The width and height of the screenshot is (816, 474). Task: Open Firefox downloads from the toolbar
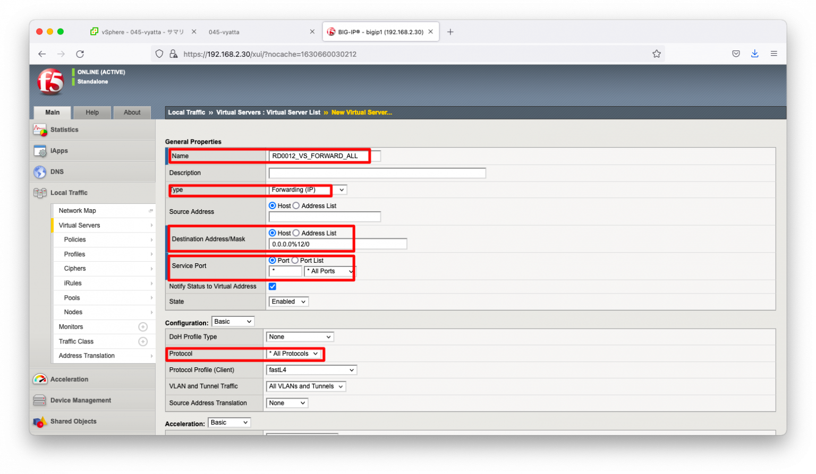point(755,54)
